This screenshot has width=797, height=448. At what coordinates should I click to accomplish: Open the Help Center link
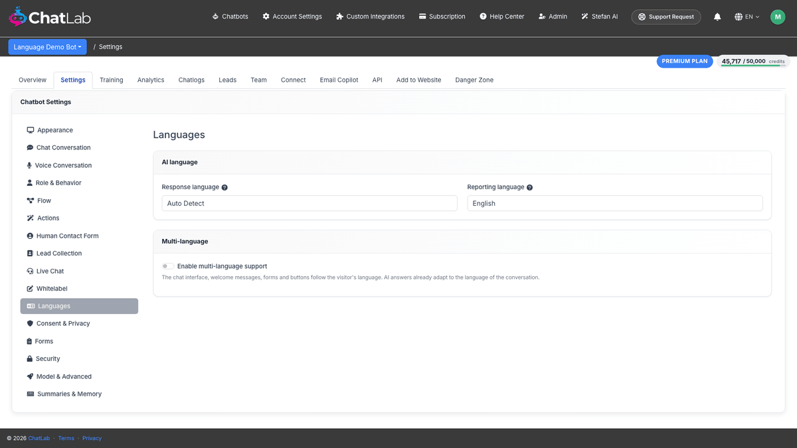[x=502, y=17]
